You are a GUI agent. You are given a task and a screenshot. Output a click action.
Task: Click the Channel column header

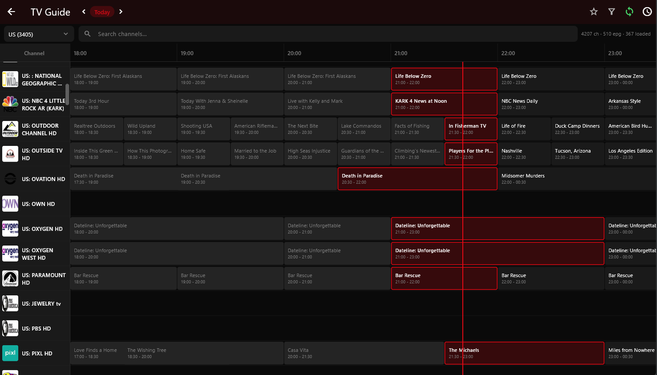coord(34,53)
